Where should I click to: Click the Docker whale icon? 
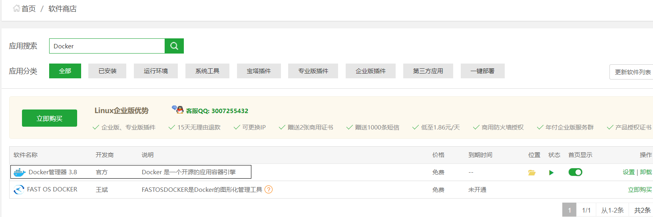pos(20,172)
